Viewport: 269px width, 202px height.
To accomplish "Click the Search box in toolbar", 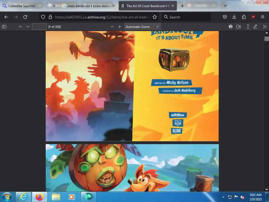I will tap(186, 17).
